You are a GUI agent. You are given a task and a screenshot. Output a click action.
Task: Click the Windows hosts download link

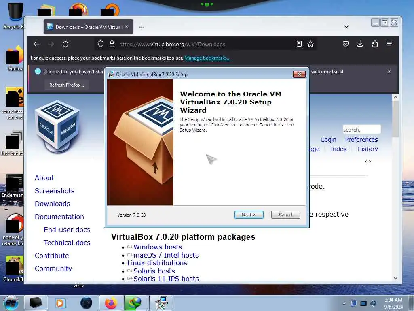(x=158, y=247)
